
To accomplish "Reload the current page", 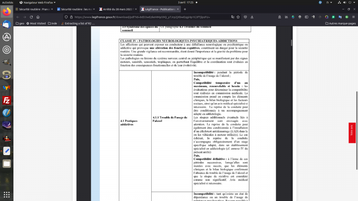I will click(31, 17).
